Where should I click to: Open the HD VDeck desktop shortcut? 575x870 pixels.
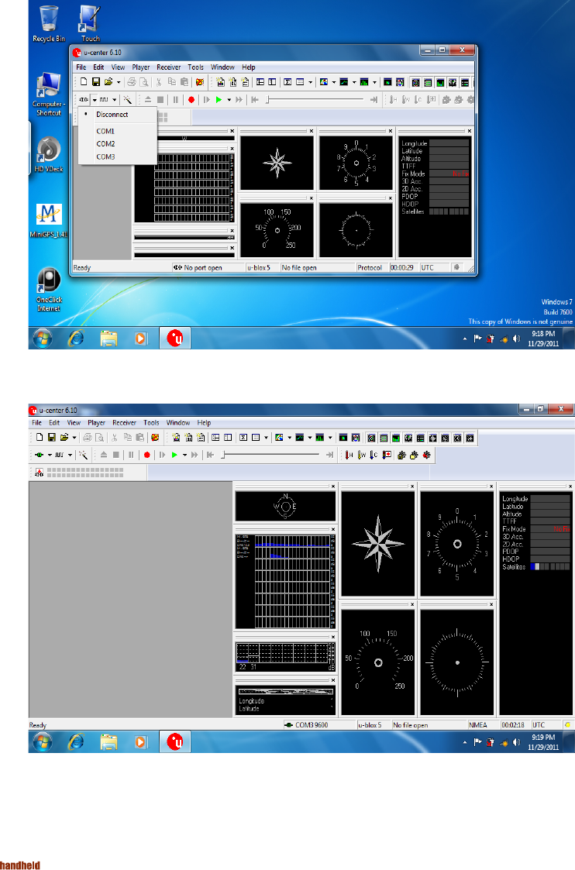pyautogui.click(x=49, y=155)
